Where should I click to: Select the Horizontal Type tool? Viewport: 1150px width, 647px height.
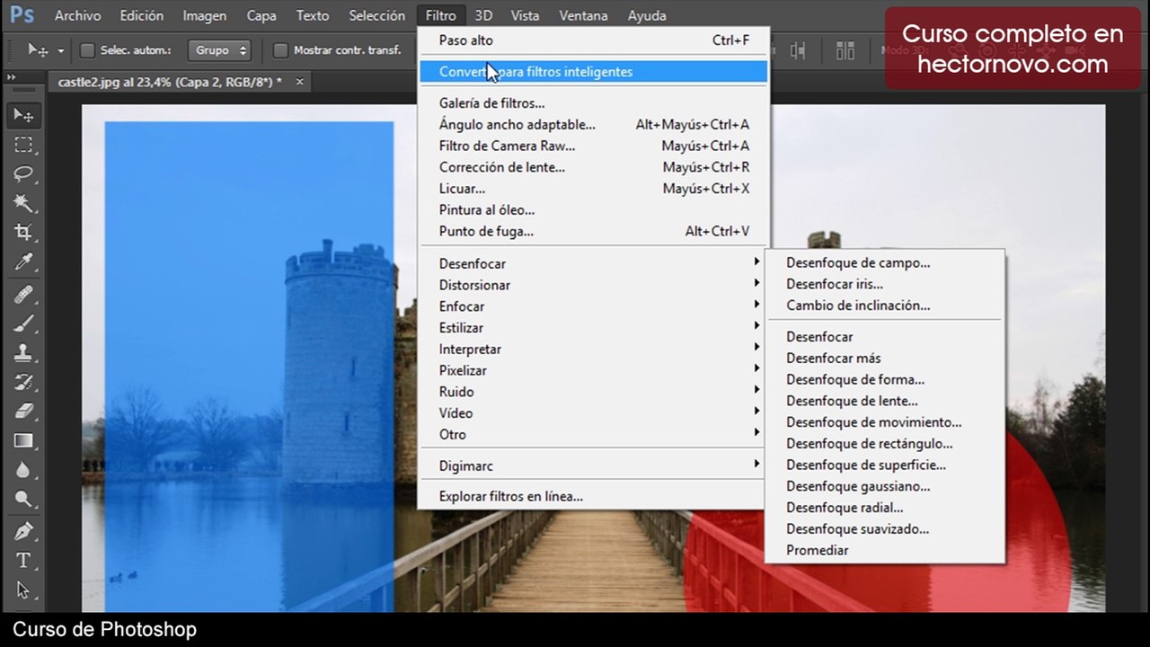point(23,561)
